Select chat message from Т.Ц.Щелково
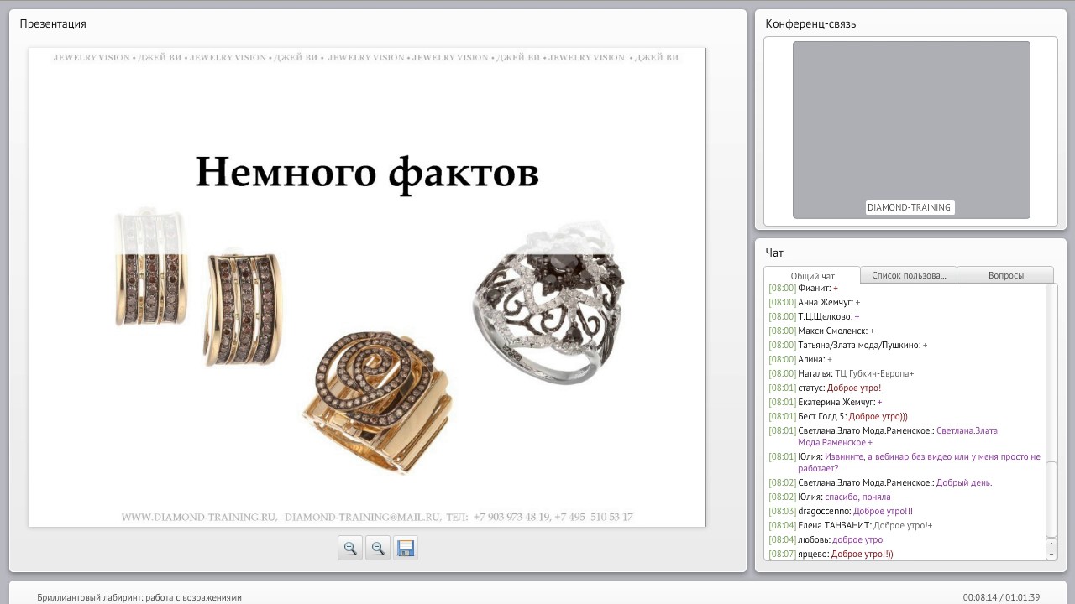This screenshot has height=604, width=1075. 814,316
